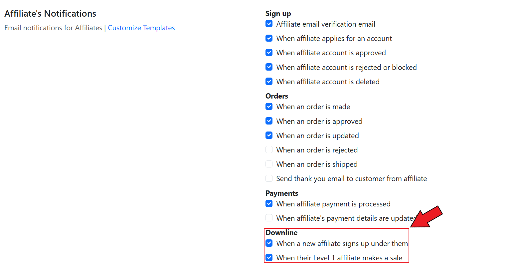Open the Customize Templates link
Screen dimensions: 520x274
141,28
